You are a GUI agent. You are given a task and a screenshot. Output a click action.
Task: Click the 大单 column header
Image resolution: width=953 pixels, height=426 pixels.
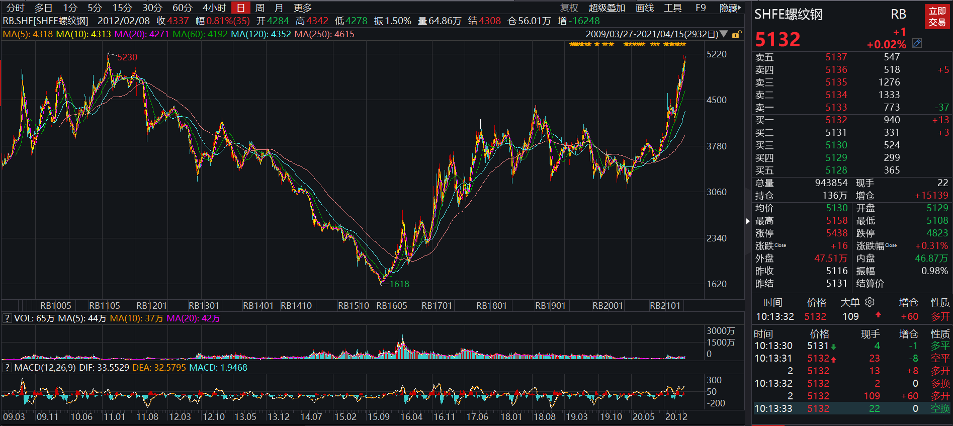pyautogui.click(x=850, y=302)
